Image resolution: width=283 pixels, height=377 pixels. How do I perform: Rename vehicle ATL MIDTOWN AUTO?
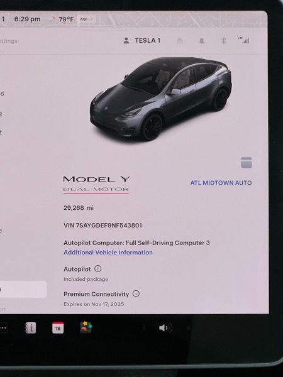221,183
